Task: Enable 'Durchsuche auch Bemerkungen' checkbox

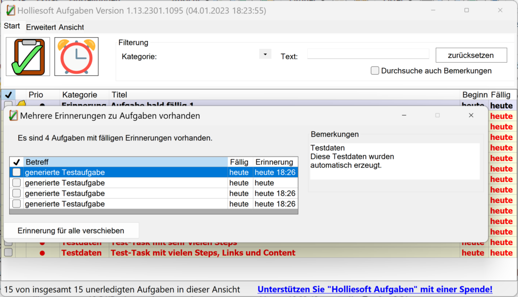Action: pyautogui.click(x=375, y=71)
